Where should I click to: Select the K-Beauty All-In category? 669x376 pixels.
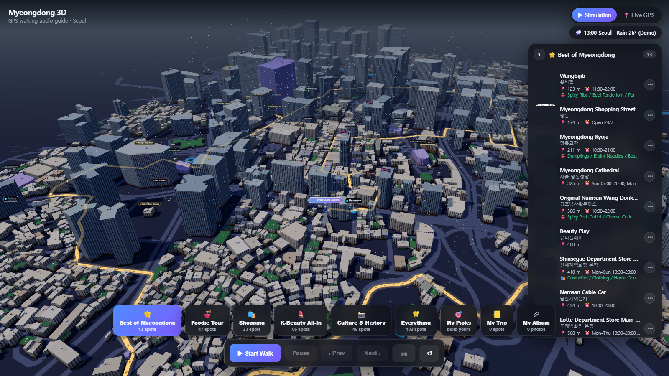pyautogui.click(x=301, y=320)
